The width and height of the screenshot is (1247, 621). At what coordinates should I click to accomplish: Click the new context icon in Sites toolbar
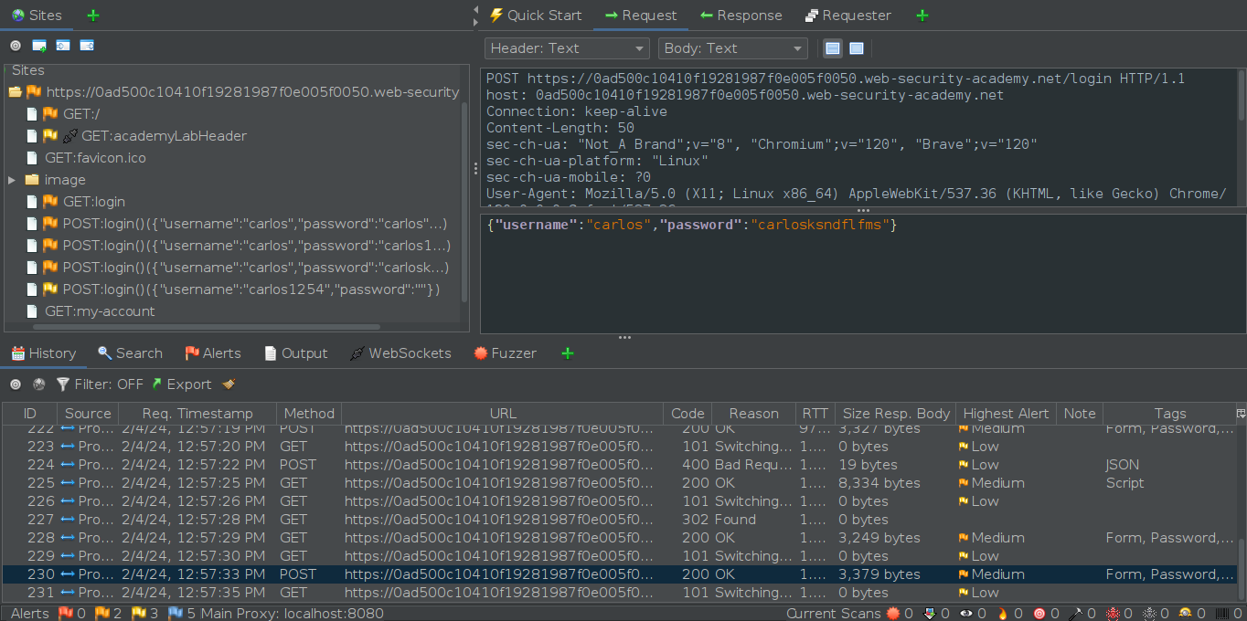click(x=39, y=46)
